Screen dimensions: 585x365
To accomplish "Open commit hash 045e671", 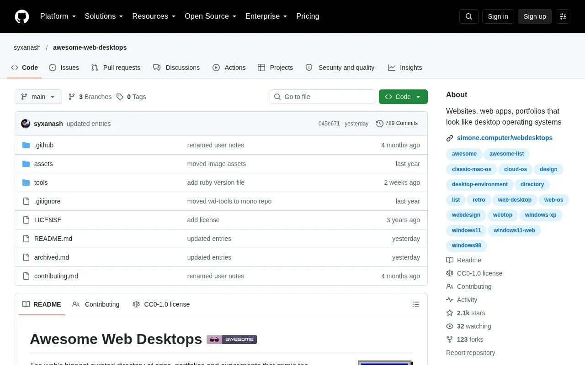I will pyautogui.click(x=329, y=124).
